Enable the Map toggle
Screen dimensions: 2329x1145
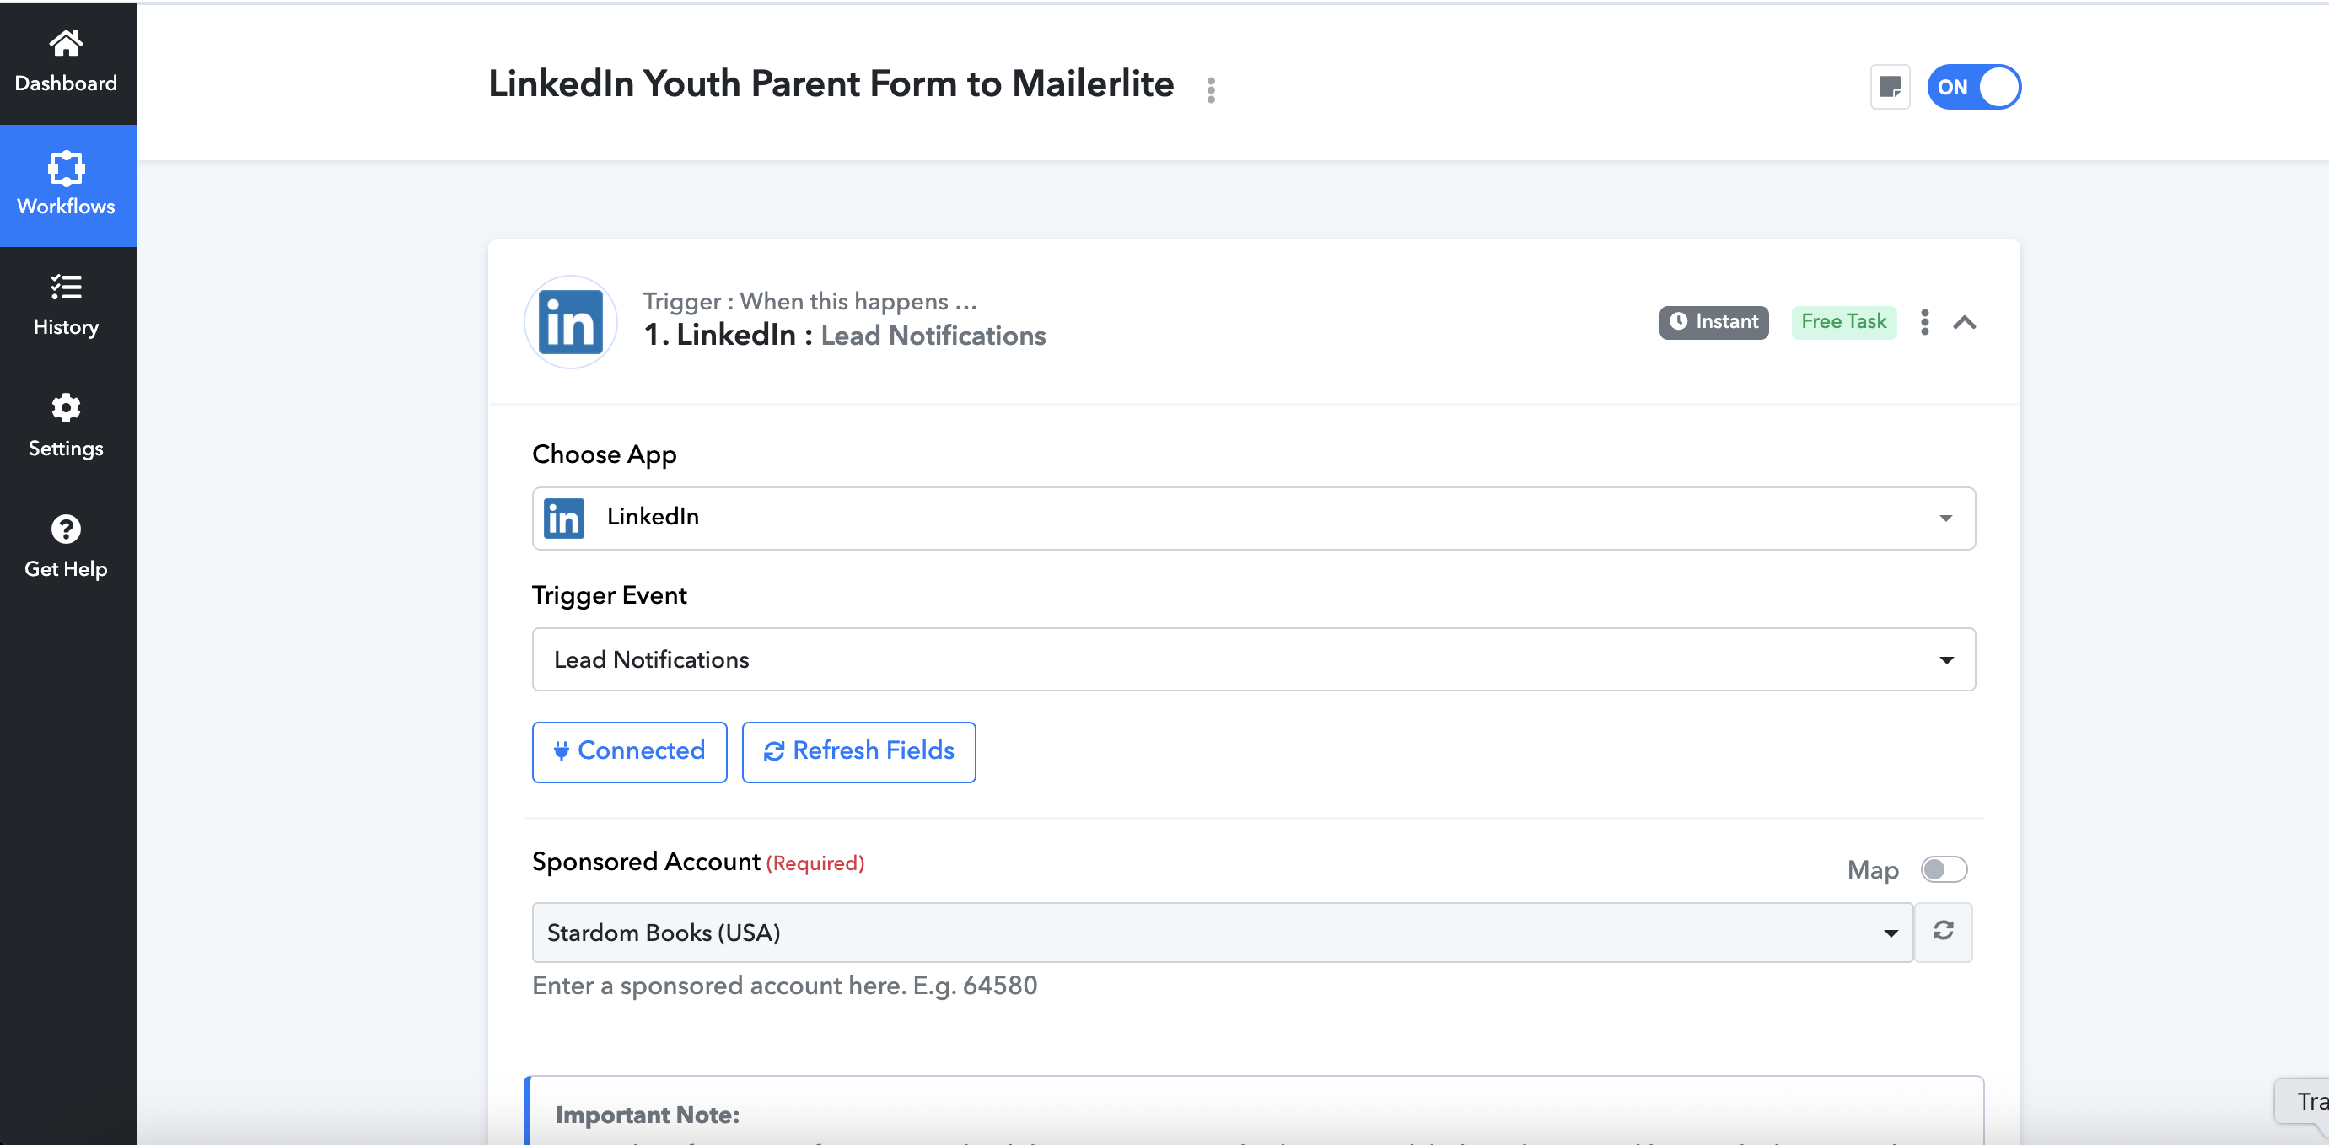(1943, 869)
